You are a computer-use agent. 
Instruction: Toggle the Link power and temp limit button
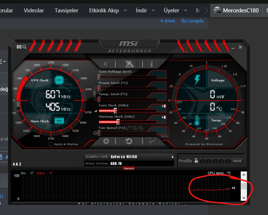pos(95,94)
